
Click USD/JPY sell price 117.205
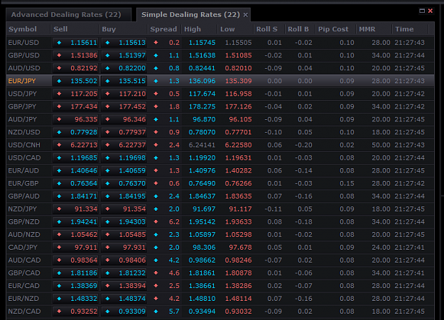click(x=75, y=94)
